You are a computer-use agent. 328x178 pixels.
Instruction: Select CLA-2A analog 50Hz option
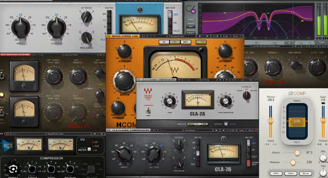click(x=190, y=124)
